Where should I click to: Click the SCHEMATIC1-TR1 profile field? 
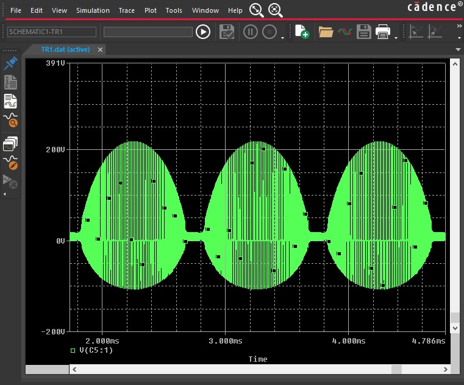tap(52, 32)
